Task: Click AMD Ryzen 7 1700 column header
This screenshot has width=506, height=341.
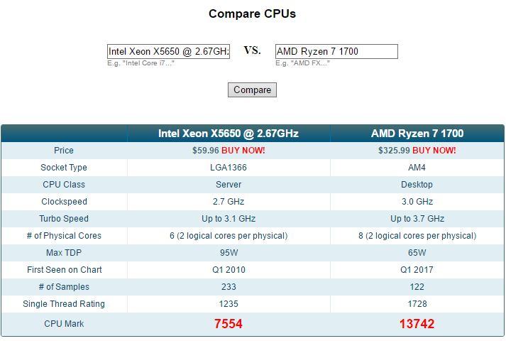Action: click(417, 134)
